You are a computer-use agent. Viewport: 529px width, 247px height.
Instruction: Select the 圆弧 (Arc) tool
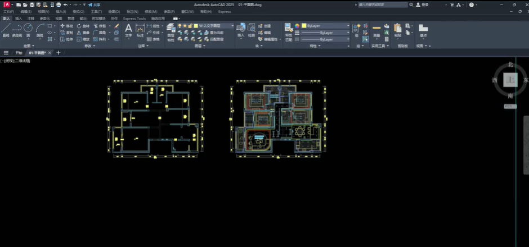[x=40, y=30]
